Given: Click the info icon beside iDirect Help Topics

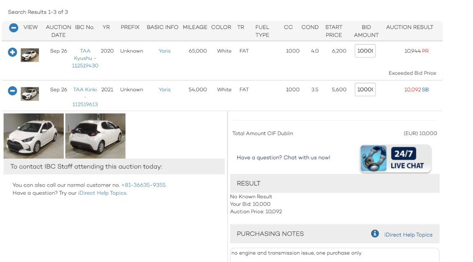Looking at the screenshot, I should pos(375,234).
